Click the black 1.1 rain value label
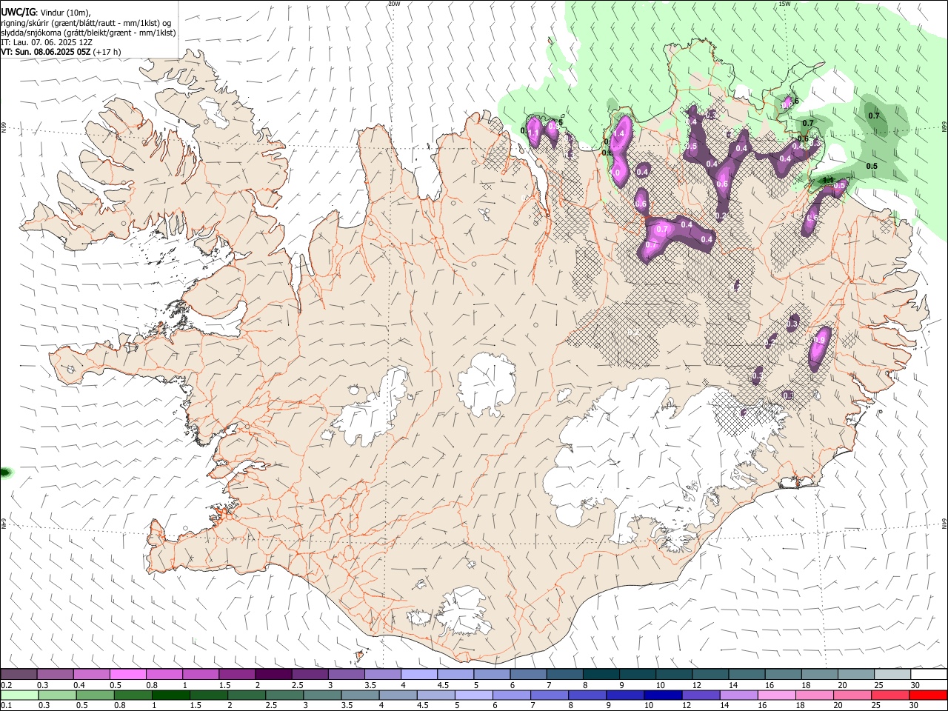 tap(828, 180)
